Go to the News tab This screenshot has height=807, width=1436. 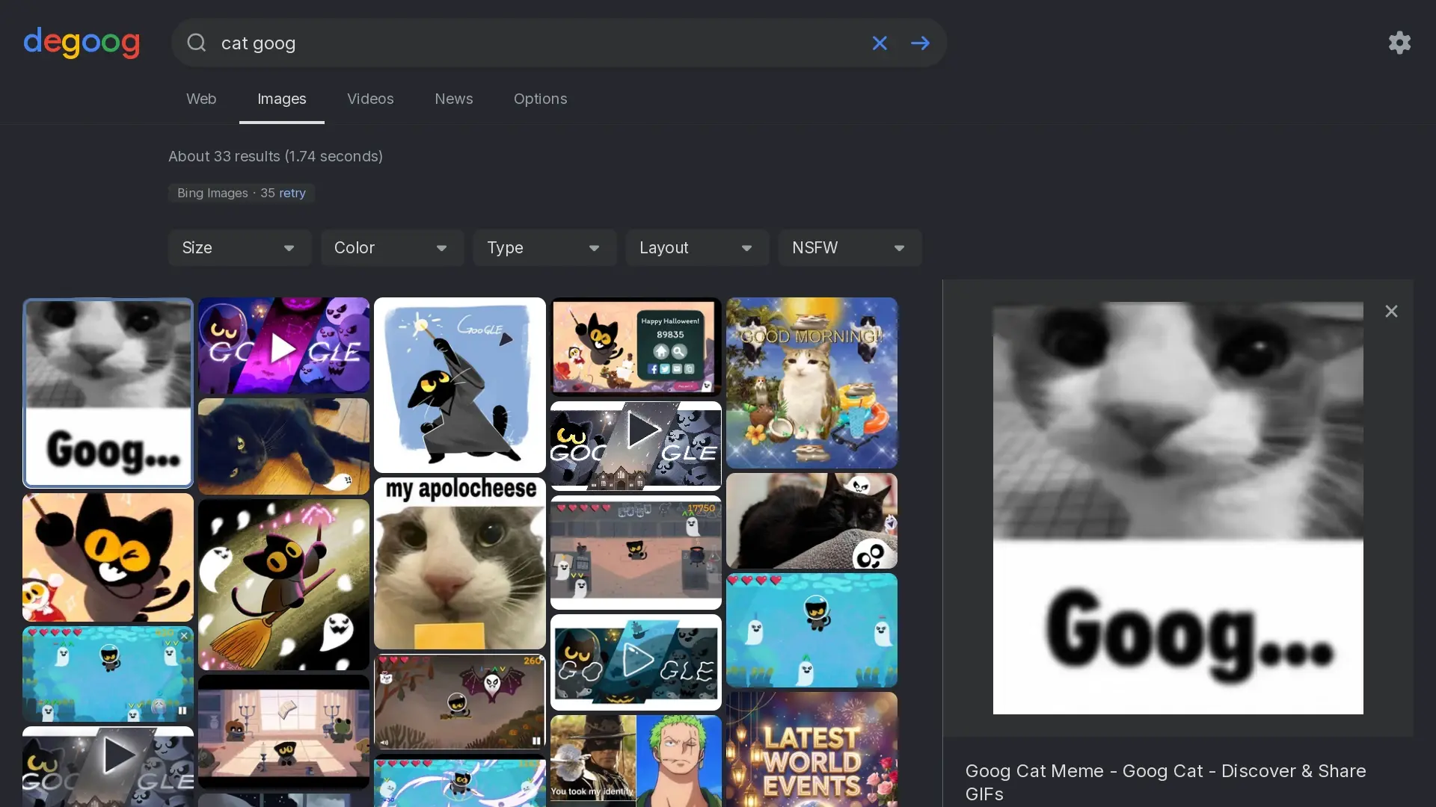tap(454, 99)
